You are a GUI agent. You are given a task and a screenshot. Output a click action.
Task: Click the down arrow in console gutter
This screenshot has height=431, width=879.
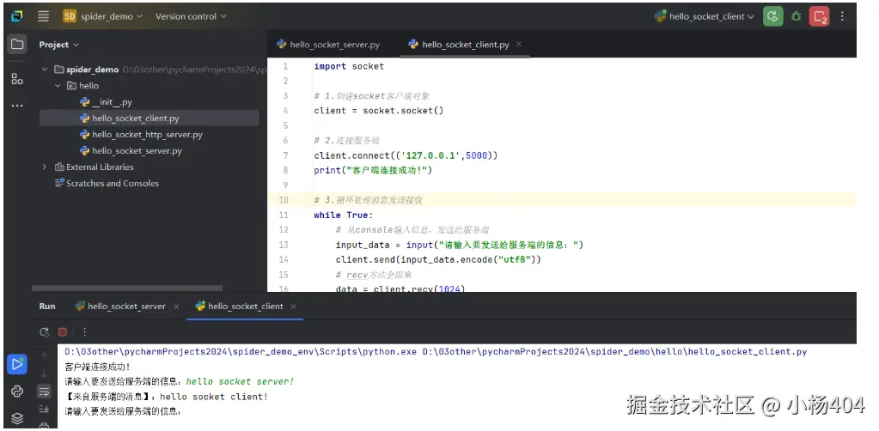coord(45,373)
